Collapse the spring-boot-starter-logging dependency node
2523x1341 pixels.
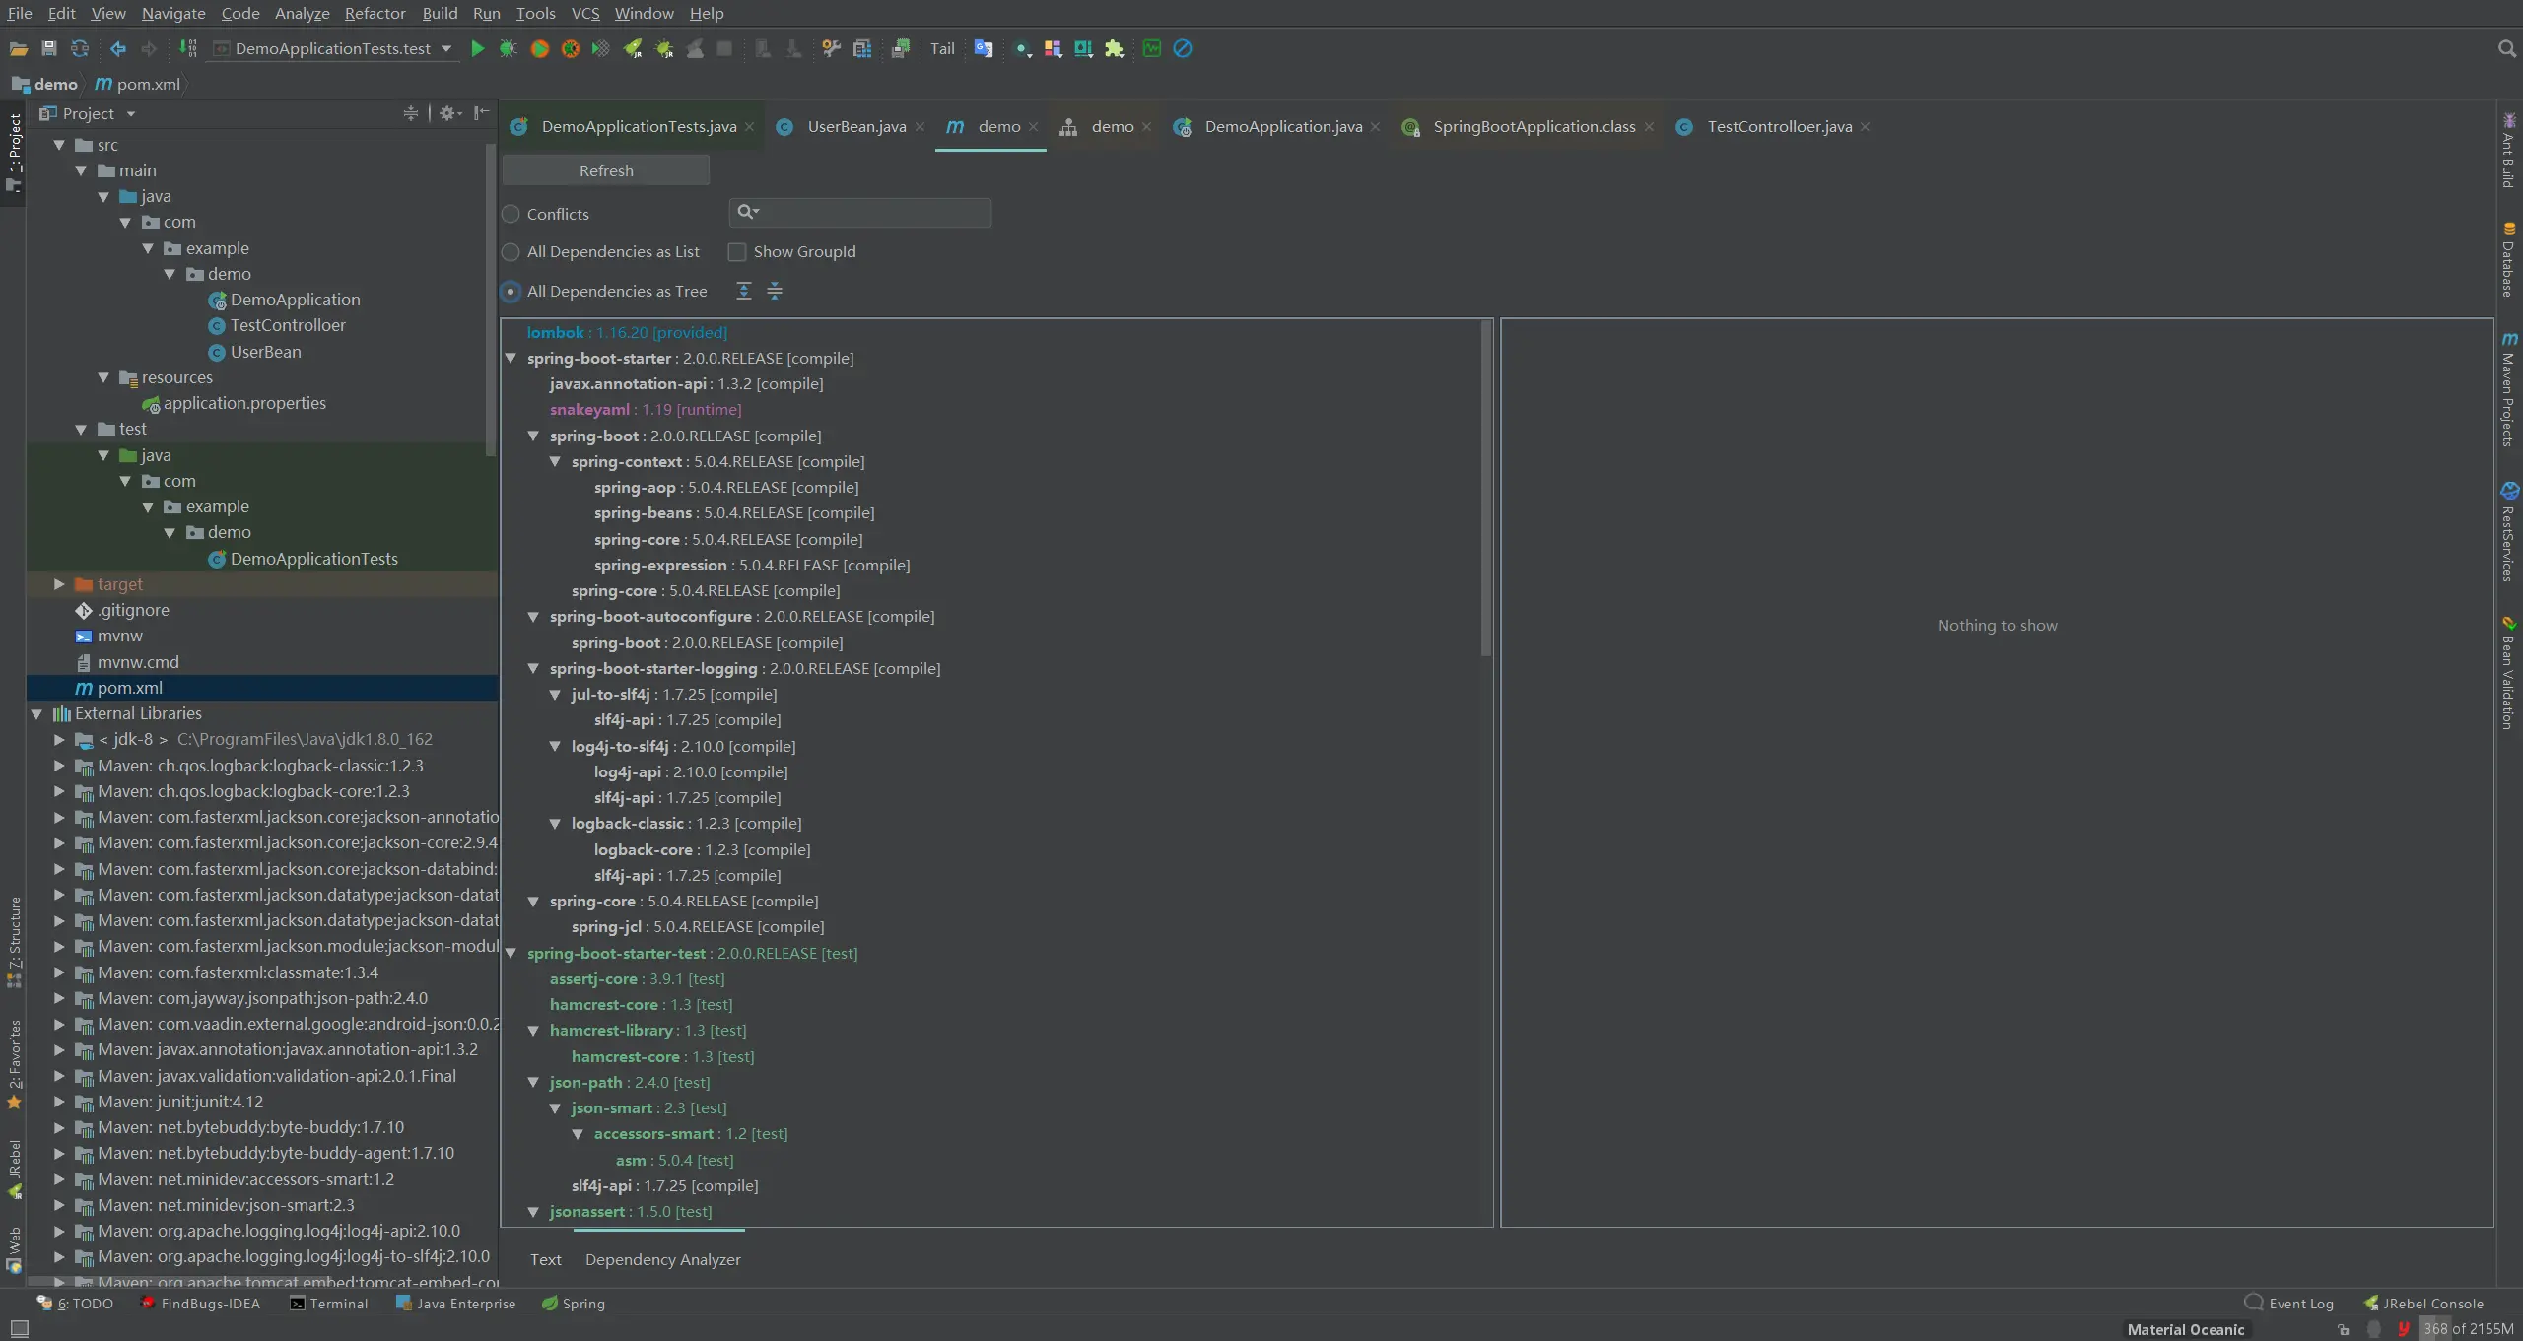533,669
